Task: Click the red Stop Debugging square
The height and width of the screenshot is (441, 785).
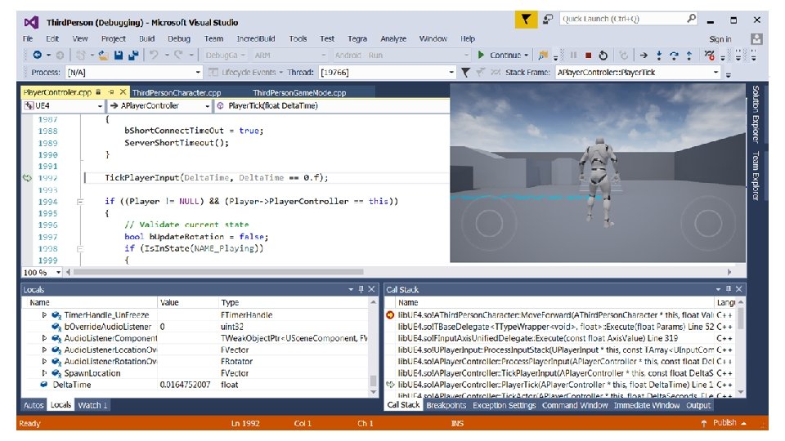Action: tap(589, 55)
